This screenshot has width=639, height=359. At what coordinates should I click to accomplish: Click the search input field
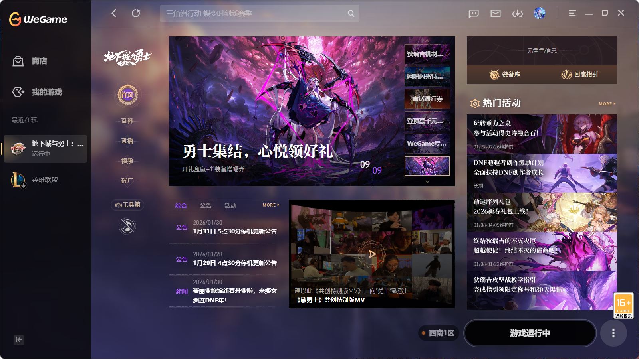coord(256,14)
